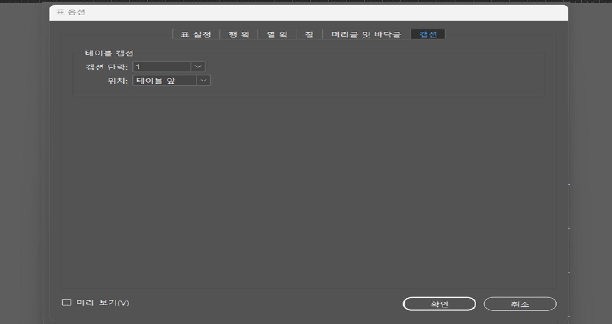Click the 캡션 단락 label
612x324 pixels.
pyautogui.click(x=106, y=67)
